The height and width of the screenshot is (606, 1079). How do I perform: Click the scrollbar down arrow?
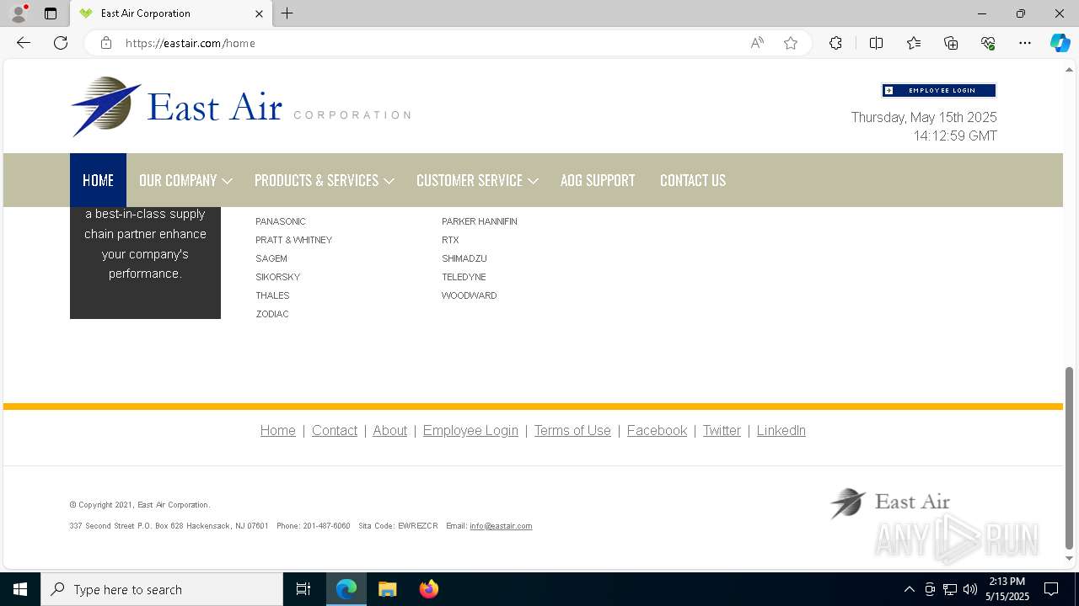1070,558
